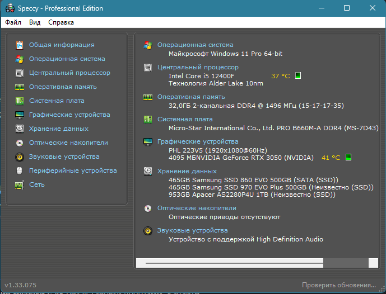
Task: Click the Центральный процессор heading in summary
Action: tap(198, 67)
